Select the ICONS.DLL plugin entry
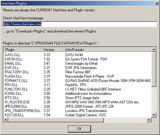The image size is (160, 135). pyautogui.click(x=13, y=94)
